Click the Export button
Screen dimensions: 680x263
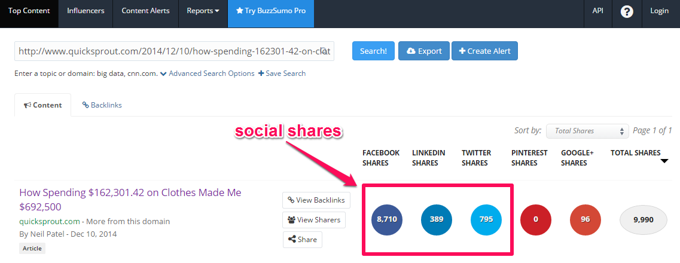tap(424, 51)
